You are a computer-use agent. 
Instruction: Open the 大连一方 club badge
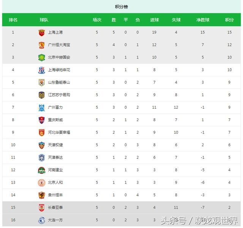coord(41,220)
